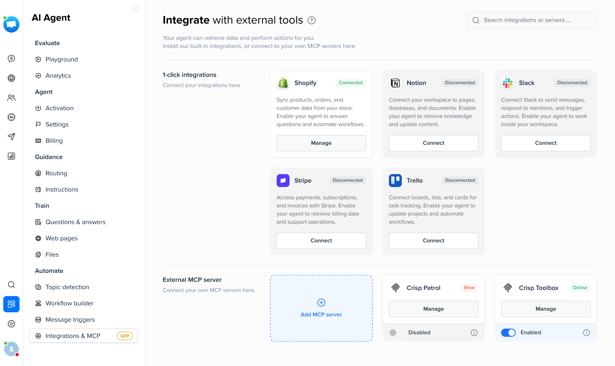Select the AI chip icon in left rail
Image resolution: width=615 pixels, height=366 pixels.
(x=11, y=117)
